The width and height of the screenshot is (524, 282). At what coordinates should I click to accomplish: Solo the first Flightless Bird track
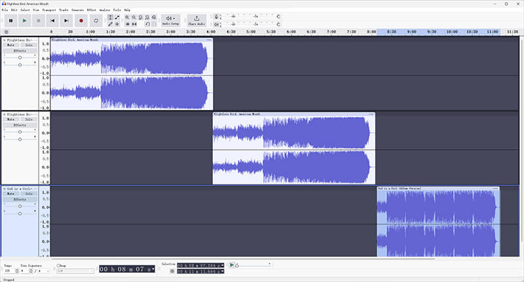[29, 45]
